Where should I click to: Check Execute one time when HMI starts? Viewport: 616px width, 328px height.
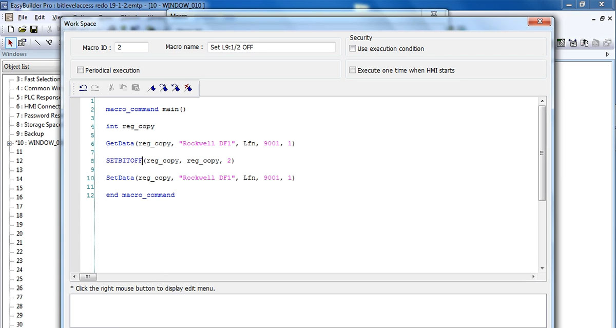[x=353, y=70]
